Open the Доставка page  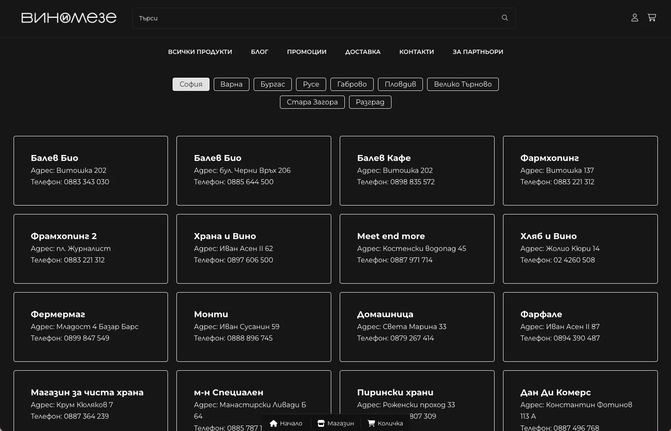[x=363, y=52]
